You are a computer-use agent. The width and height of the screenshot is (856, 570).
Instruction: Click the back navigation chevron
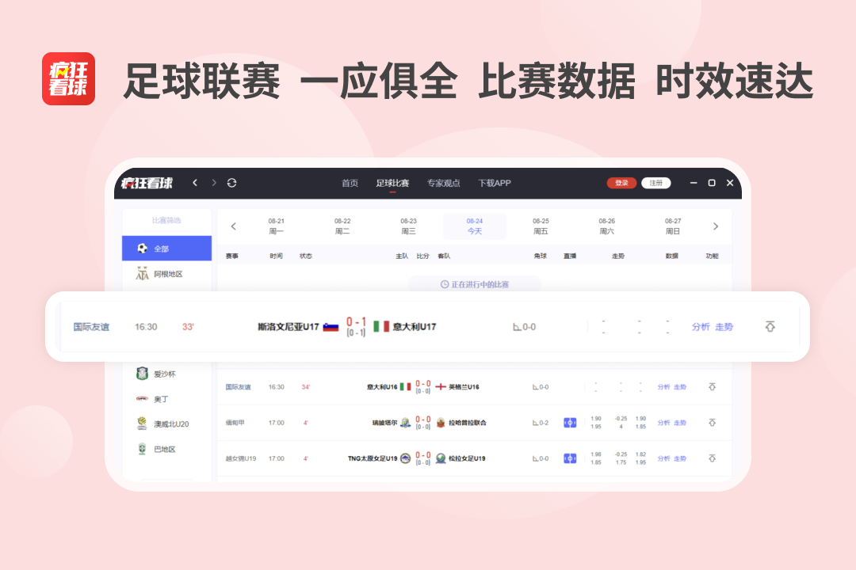coord(195,183)
